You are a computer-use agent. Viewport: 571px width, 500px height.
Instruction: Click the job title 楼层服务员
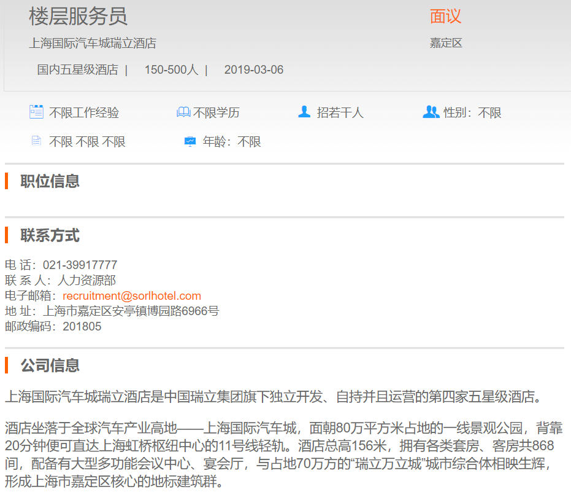[x=78, y=17]
